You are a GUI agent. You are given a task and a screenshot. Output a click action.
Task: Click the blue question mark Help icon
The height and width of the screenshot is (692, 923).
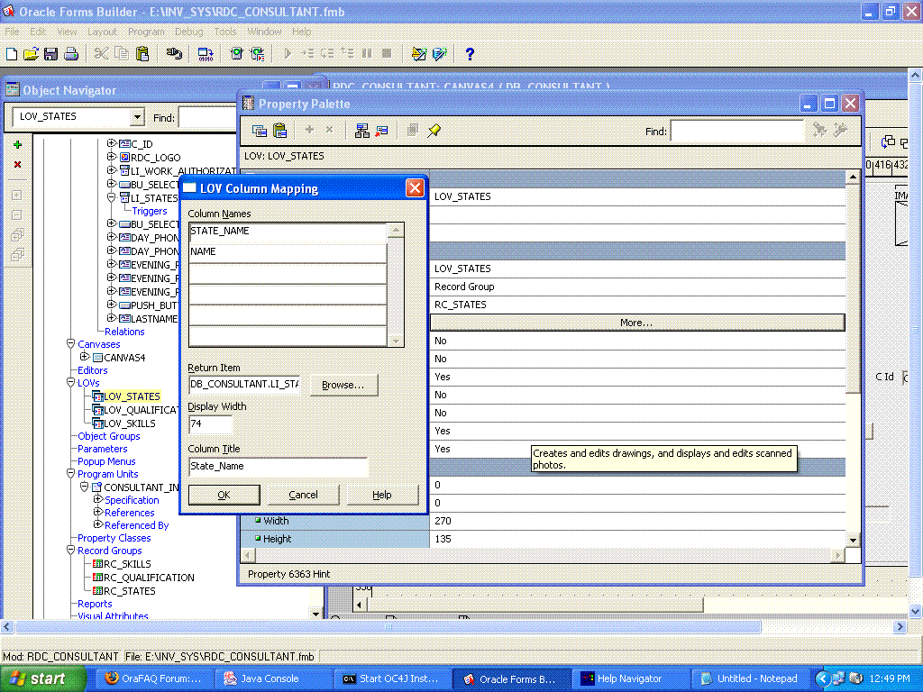point(470,54)
